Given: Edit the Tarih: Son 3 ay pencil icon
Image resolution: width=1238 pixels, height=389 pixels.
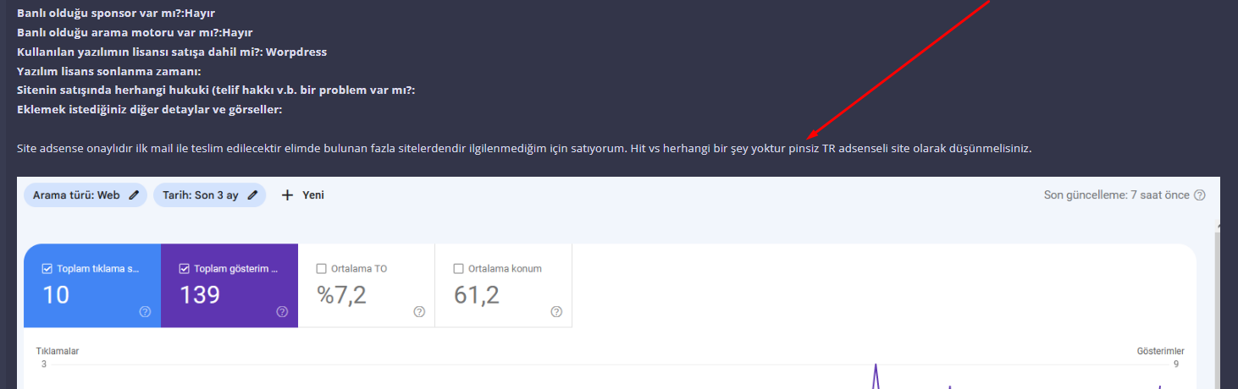Looking at the screenshot, I should coord(252,195).
